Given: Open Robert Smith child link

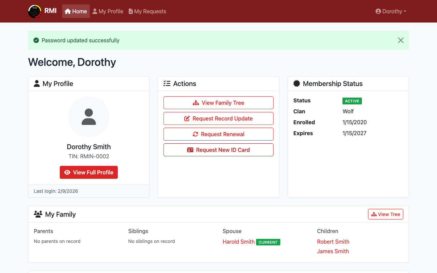Looking at the screenshot, I should (333, 242).
